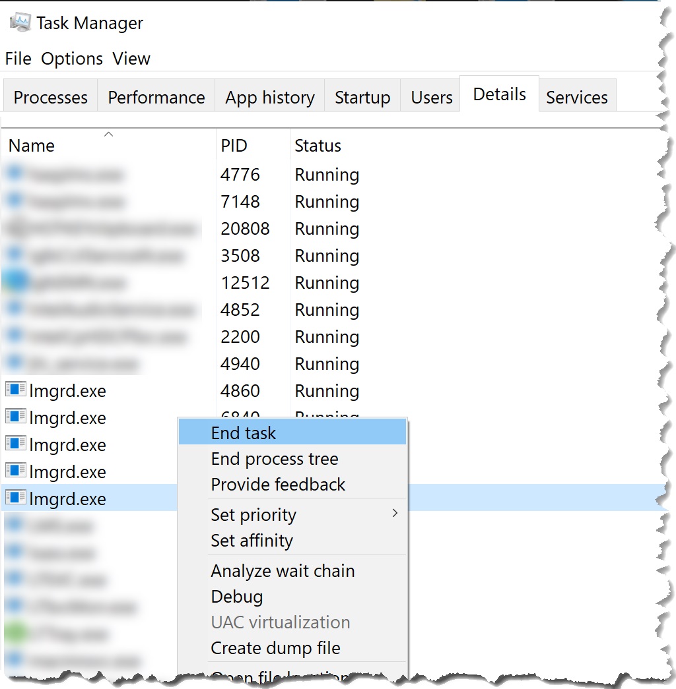Select Analyze wait chain

point(283,571)
